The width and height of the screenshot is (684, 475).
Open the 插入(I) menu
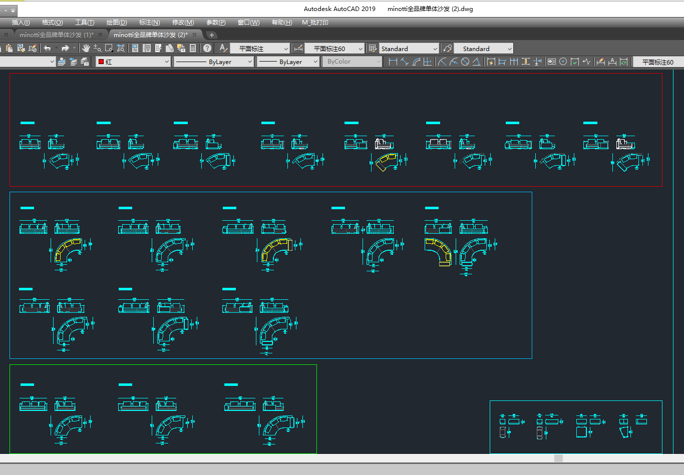click(21, 23)
